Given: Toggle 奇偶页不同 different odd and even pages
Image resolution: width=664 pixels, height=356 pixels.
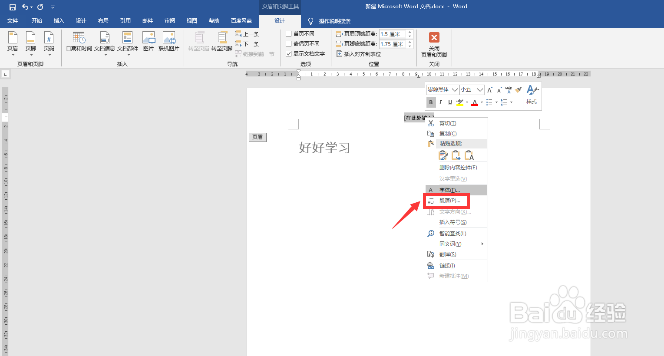Looking at the screenshot, I should 288,43.
